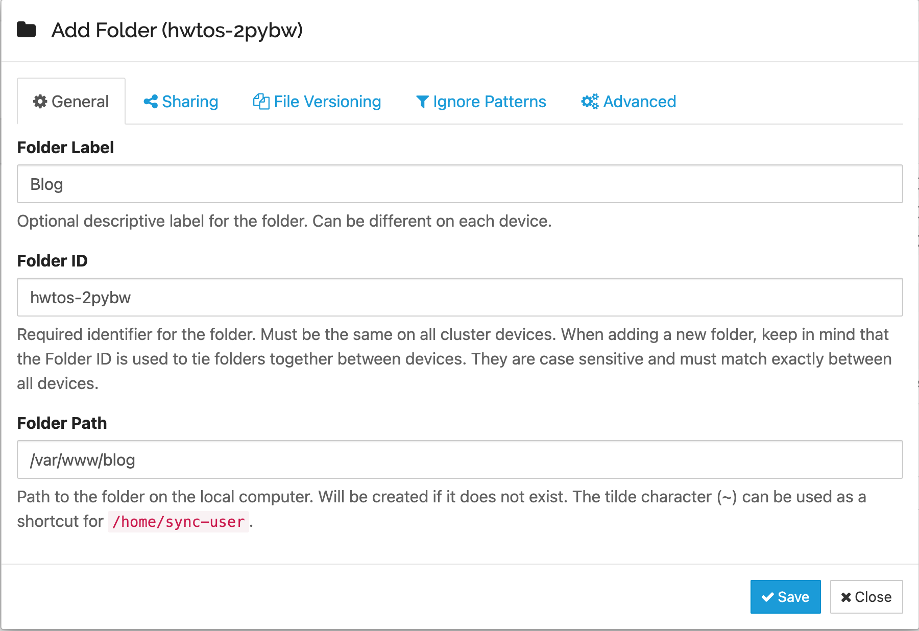Click the share icon next to Sharing

tap(151, 102)
